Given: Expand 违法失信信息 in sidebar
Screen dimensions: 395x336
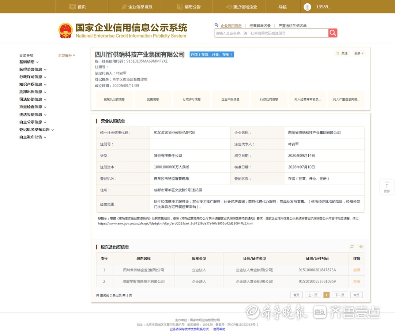Looking at the screenshot, I should pyautogui.click(x=33, y=115).
